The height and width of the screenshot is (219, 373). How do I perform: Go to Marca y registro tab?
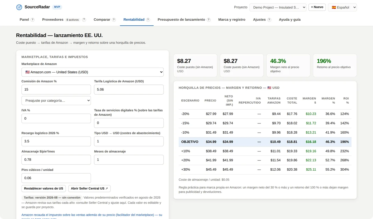click(232, 20)
